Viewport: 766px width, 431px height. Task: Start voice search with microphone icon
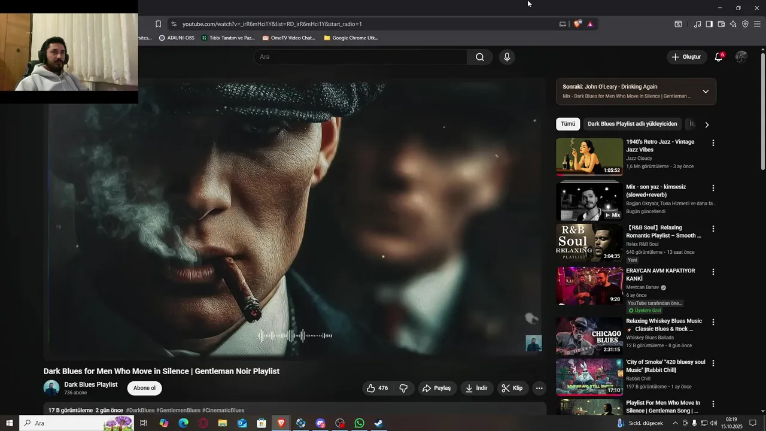(507, 57)
